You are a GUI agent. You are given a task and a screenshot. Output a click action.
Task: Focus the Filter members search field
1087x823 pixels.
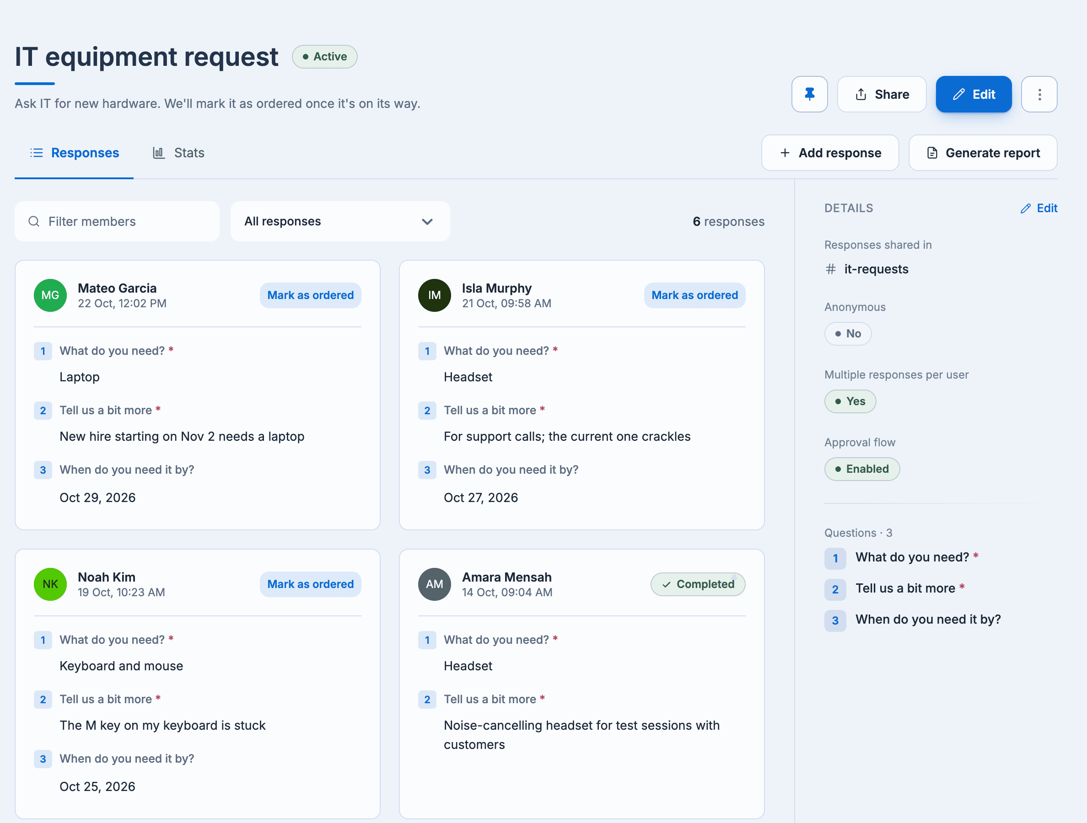tap(117, 221)
